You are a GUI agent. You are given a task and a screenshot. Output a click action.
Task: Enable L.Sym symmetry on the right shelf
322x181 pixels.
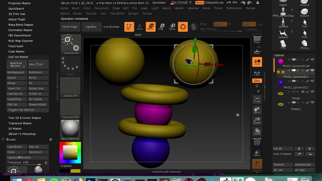257,73
